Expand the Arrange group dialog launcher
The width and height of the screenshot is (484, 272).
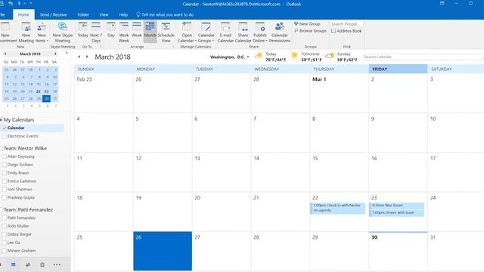coord(173,47)
